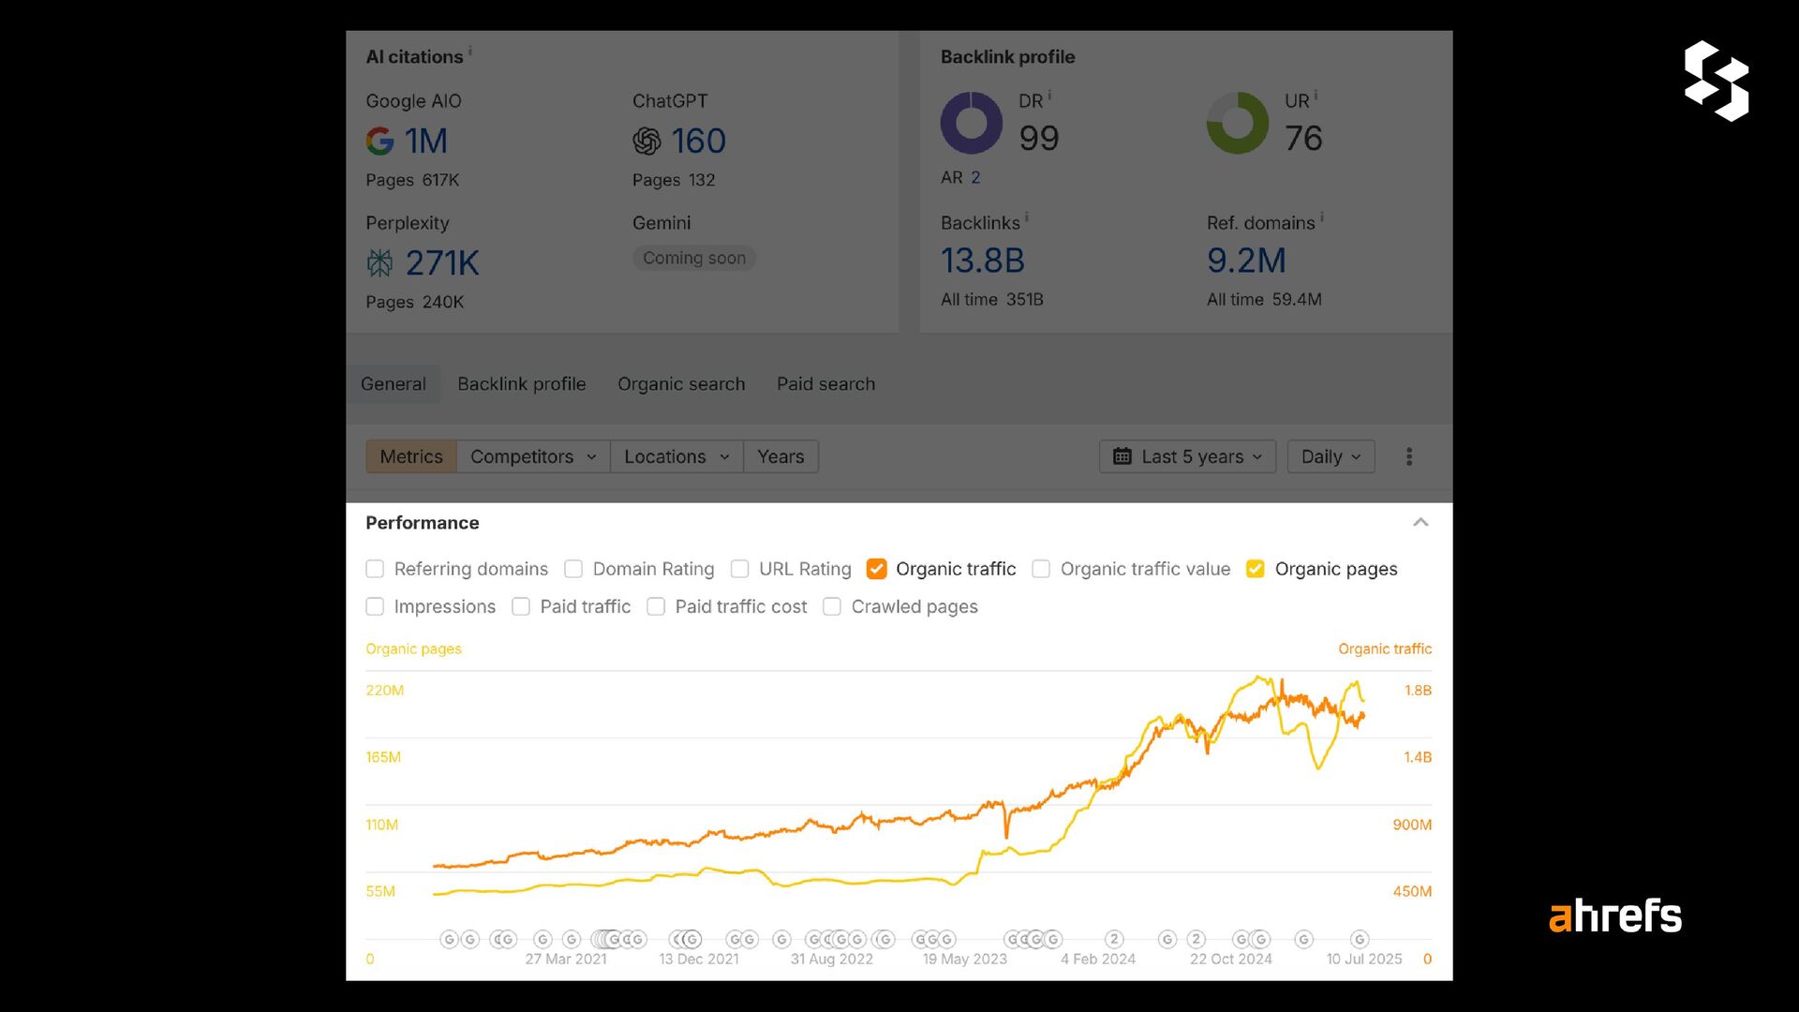Click the Google update marker above 10 Jul 2025
The height and width of the screenshot is (1012, 1799).
click(1360, 939)
